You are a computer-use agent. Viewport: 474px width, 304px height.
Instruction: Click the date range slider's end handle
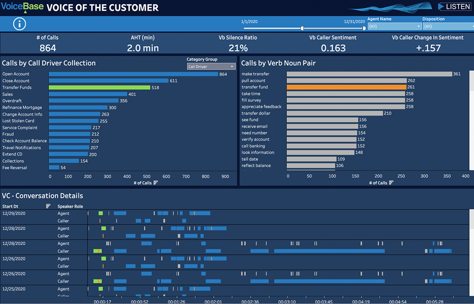click(x=364, y=28)
